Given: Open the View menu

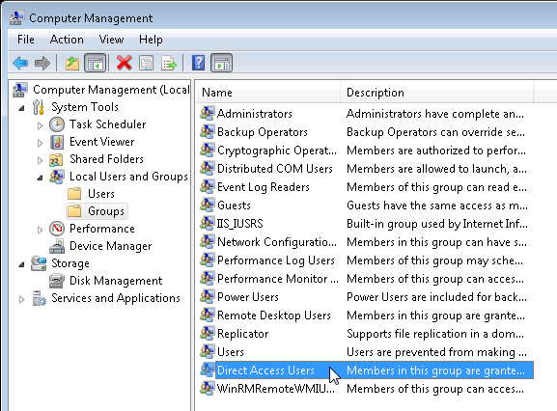Looking at the screenshot, I should click(111, 40).
